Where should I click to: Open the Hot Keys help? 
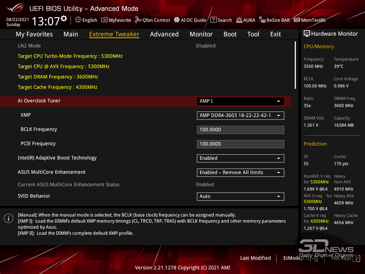point(346,258)
